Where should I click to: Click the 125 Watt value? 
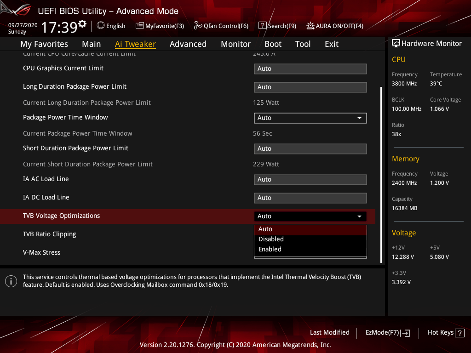pos(266,102)
